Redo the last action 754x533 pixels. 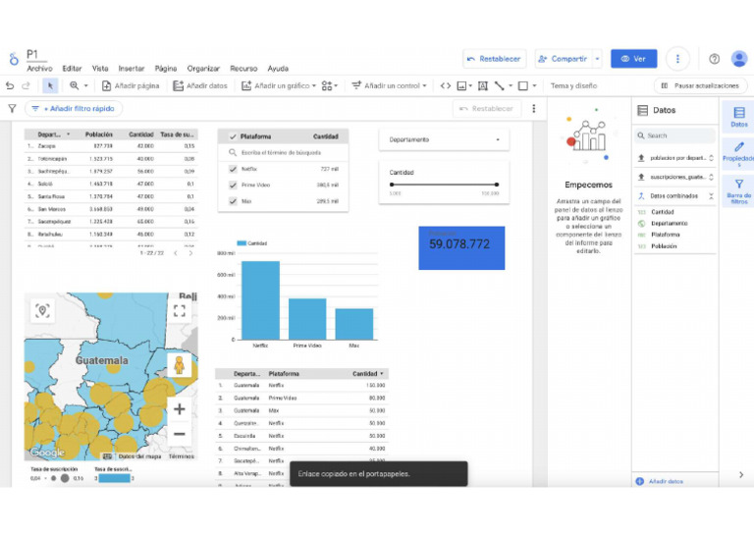pyautogui.click(x=26, y=85)
